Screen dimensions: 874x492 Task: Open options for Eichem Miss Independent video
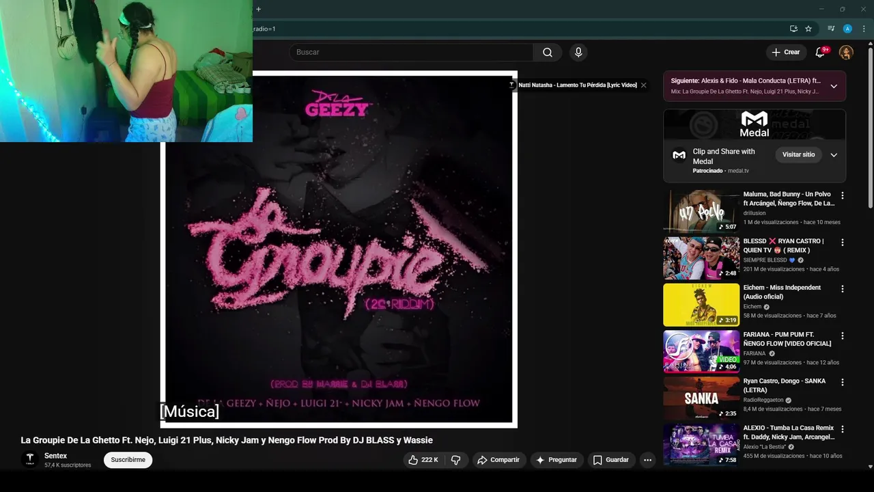pyautogui.click(x=842, y=289)
